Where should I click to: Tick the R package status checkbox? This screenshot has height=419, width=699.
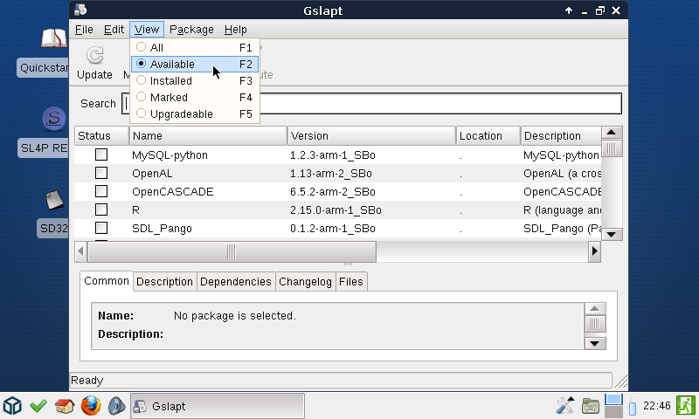(x=101, y=209)
